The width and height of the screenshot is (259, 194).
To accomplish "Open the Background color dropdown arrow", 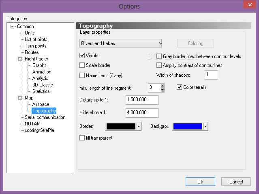I will coord(206,127).
